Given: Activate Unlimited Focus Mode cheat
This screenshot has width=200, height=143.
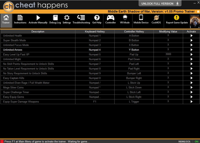Looking at the screenshot, I should click(191, 45).
